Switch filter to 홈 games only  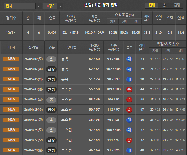[x=164, y=5]
